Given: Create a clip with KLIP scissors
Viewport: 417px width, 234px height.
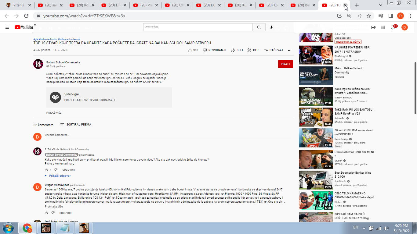Looking at the screenshot, I should coord(253,50).
